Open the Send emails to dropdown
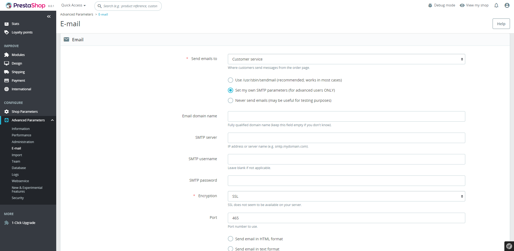514x251 pixels. 346,59
